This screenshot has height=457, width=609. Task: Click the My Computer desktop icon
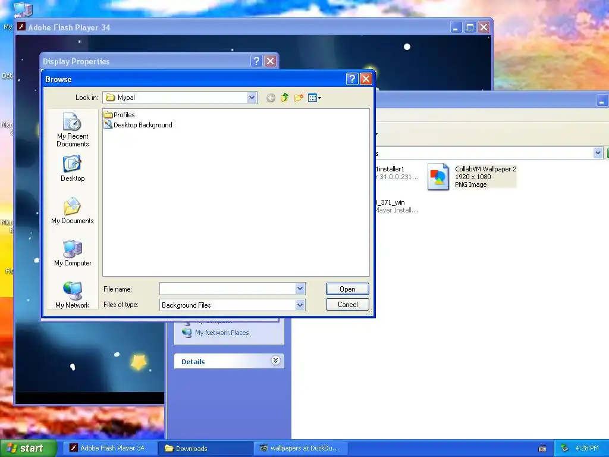(x=23, y=9)
